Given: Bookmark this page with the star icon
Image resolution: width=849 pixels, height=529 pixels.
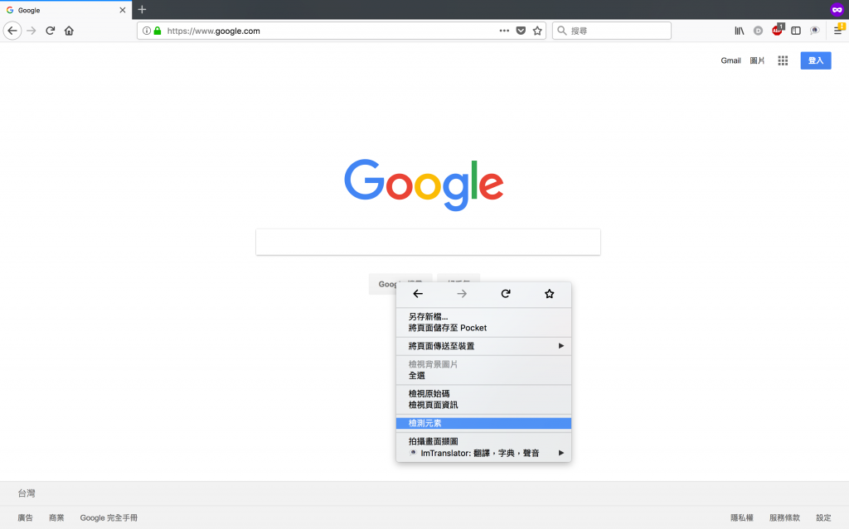Looking at the screenshot, I should pos(537,31).
